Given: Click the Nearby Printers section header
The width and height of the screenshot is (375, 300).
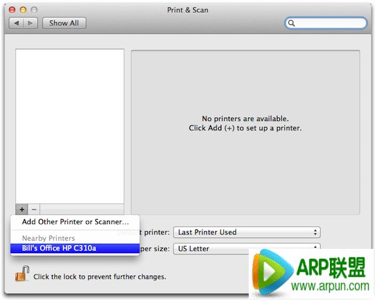Looking at the screenshot, I should coord(48,238).
